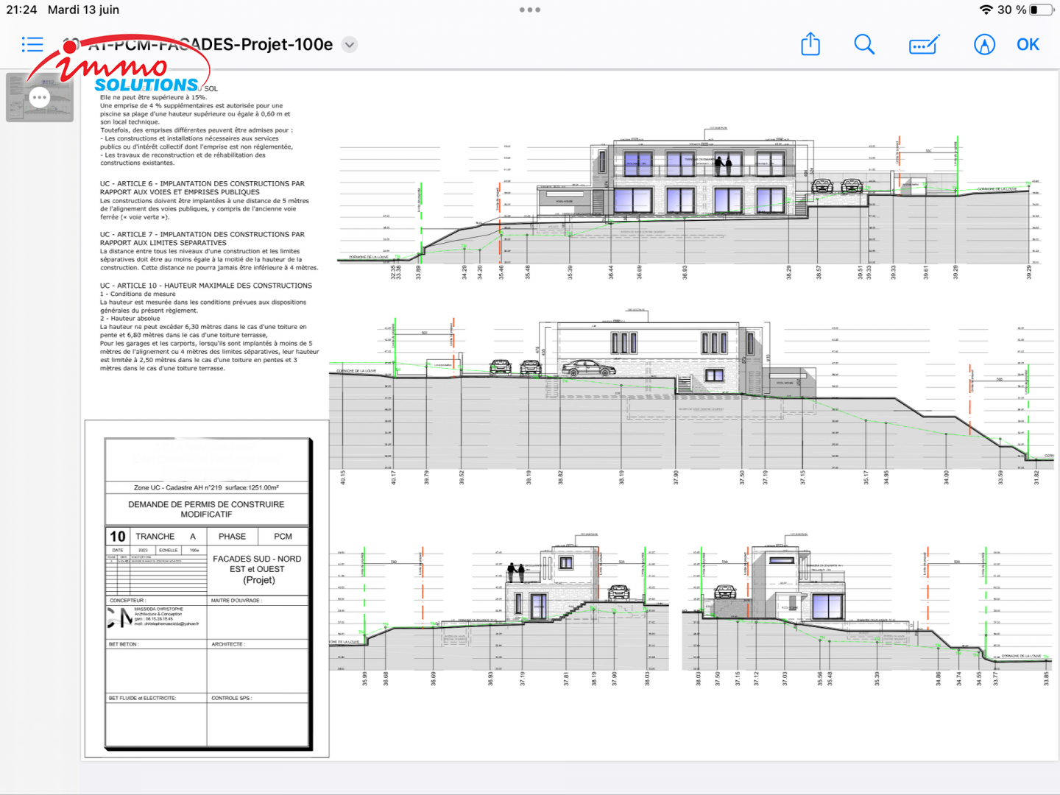1060x795 pixels.
Task: Tap the UC - ARTICLE 6 heading text
Action: 202,188
